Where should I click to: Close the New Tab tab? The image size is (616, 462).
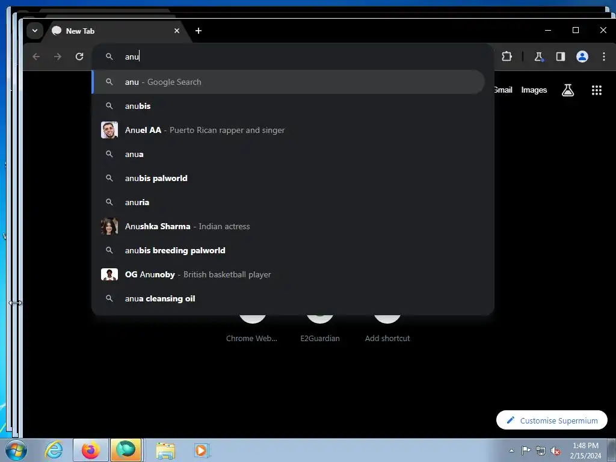pyautogui.click(x=177, y=31)
